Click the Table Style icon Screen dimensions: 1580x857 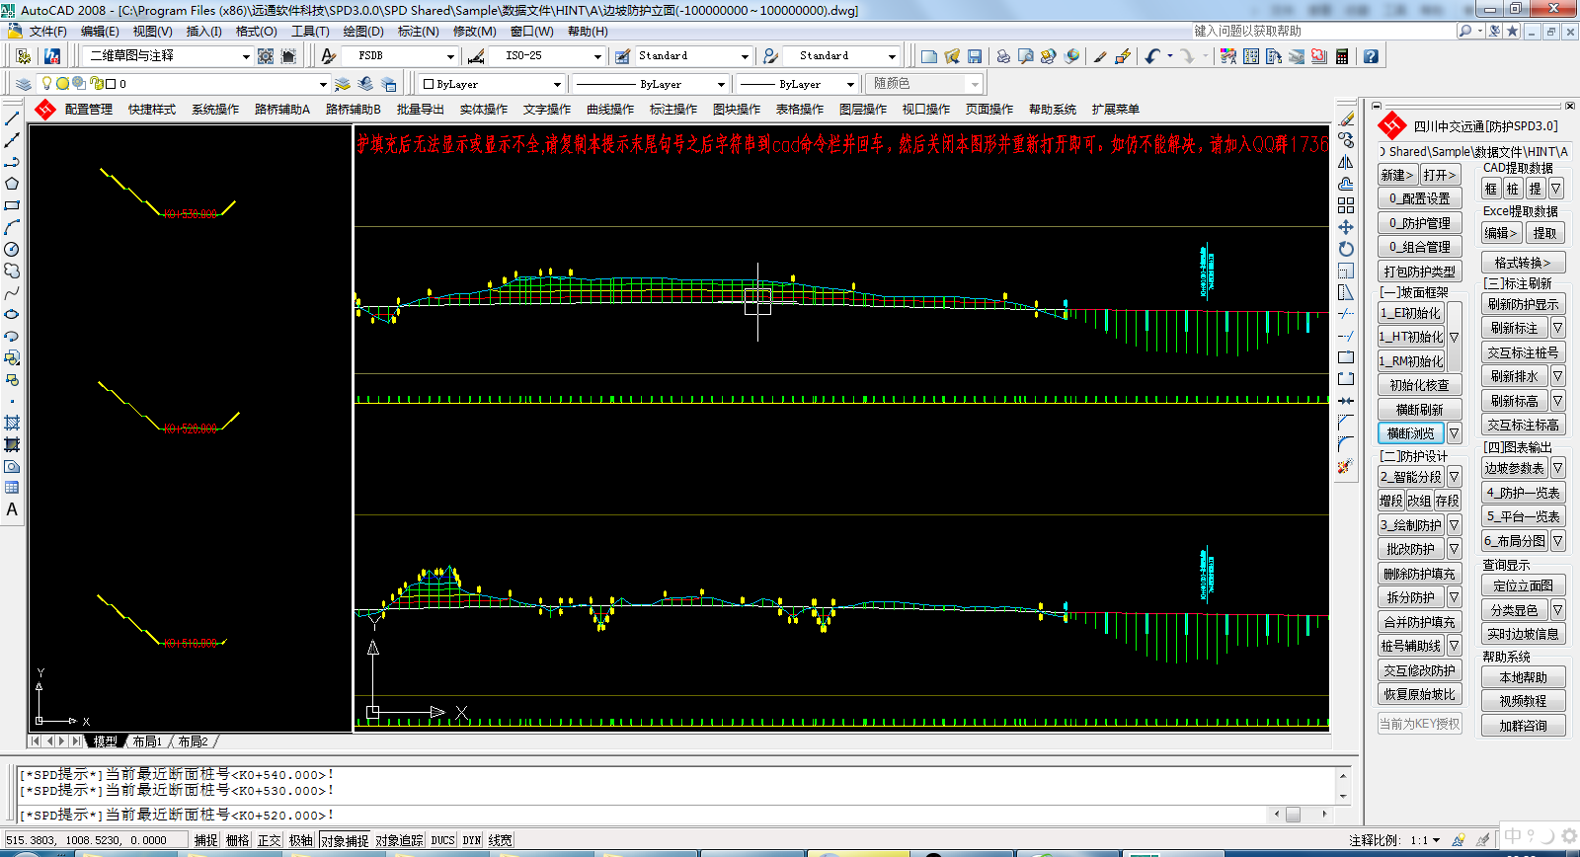coord(622,56)
